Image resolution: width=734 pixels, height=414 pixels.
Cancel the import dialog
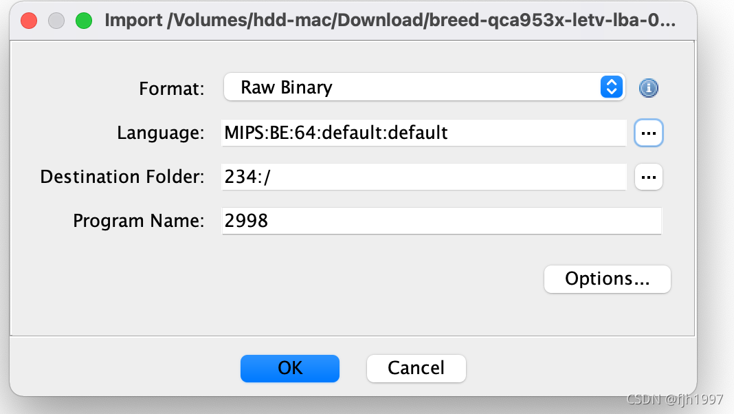point(416,368)
